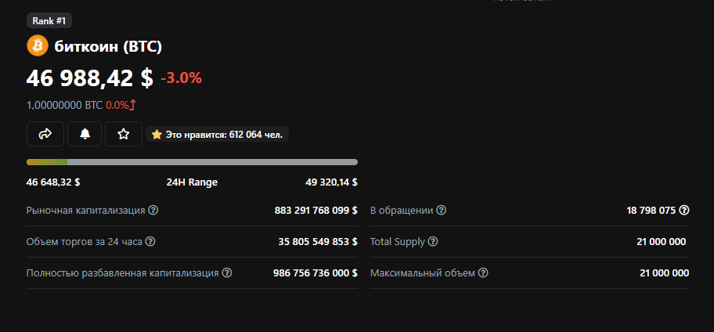Show the Total Supply info tooltip
This screenshot has height=332, width=714.
click(433, 242)
